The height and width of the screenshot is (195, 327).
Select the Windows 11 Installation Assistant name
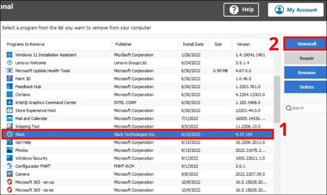pyautogui.click(x=46, y=55)
